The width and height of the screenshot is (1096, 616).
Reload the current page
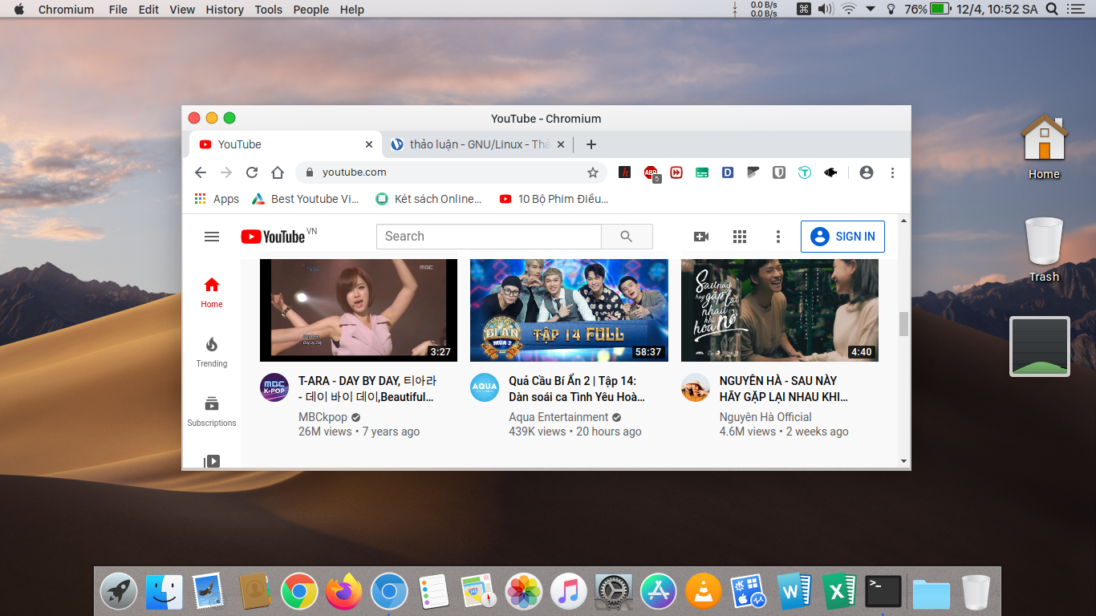(x=252, y=172)
